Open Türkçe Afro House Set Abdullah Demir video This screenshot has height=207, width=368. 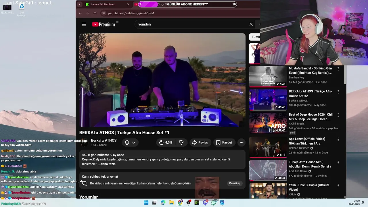[x=310, y=164]
